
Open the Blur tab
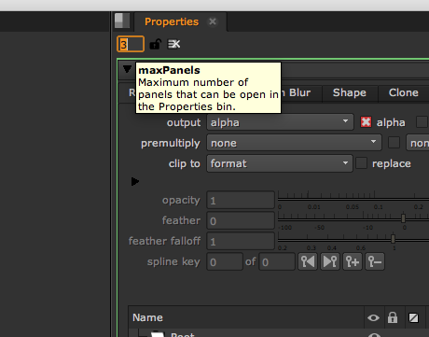[299, 92]
